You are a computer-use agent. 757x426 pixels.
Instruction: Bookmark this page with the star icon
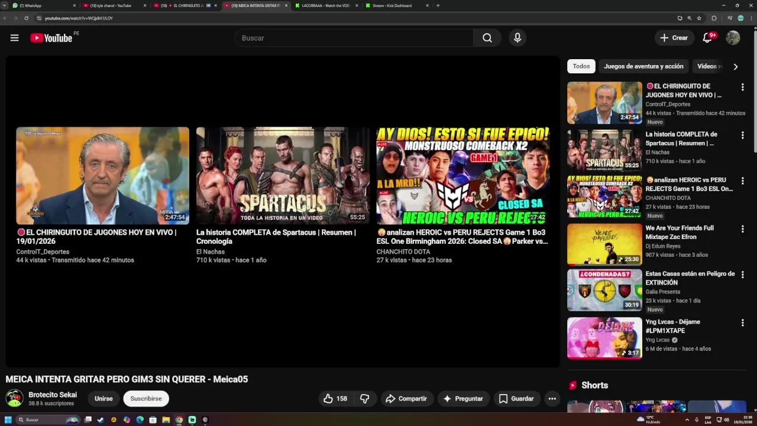click(x=699, y=18)
